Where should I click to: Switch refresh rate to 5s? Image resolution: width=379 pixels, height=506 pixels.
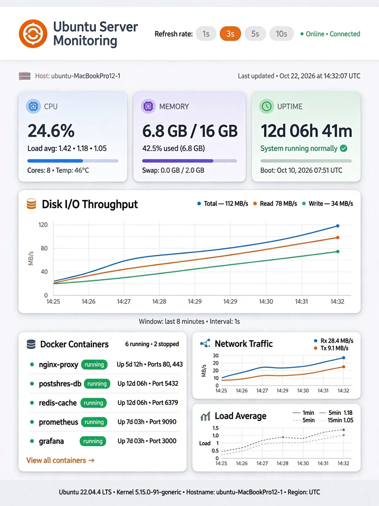tap(255, 34)
